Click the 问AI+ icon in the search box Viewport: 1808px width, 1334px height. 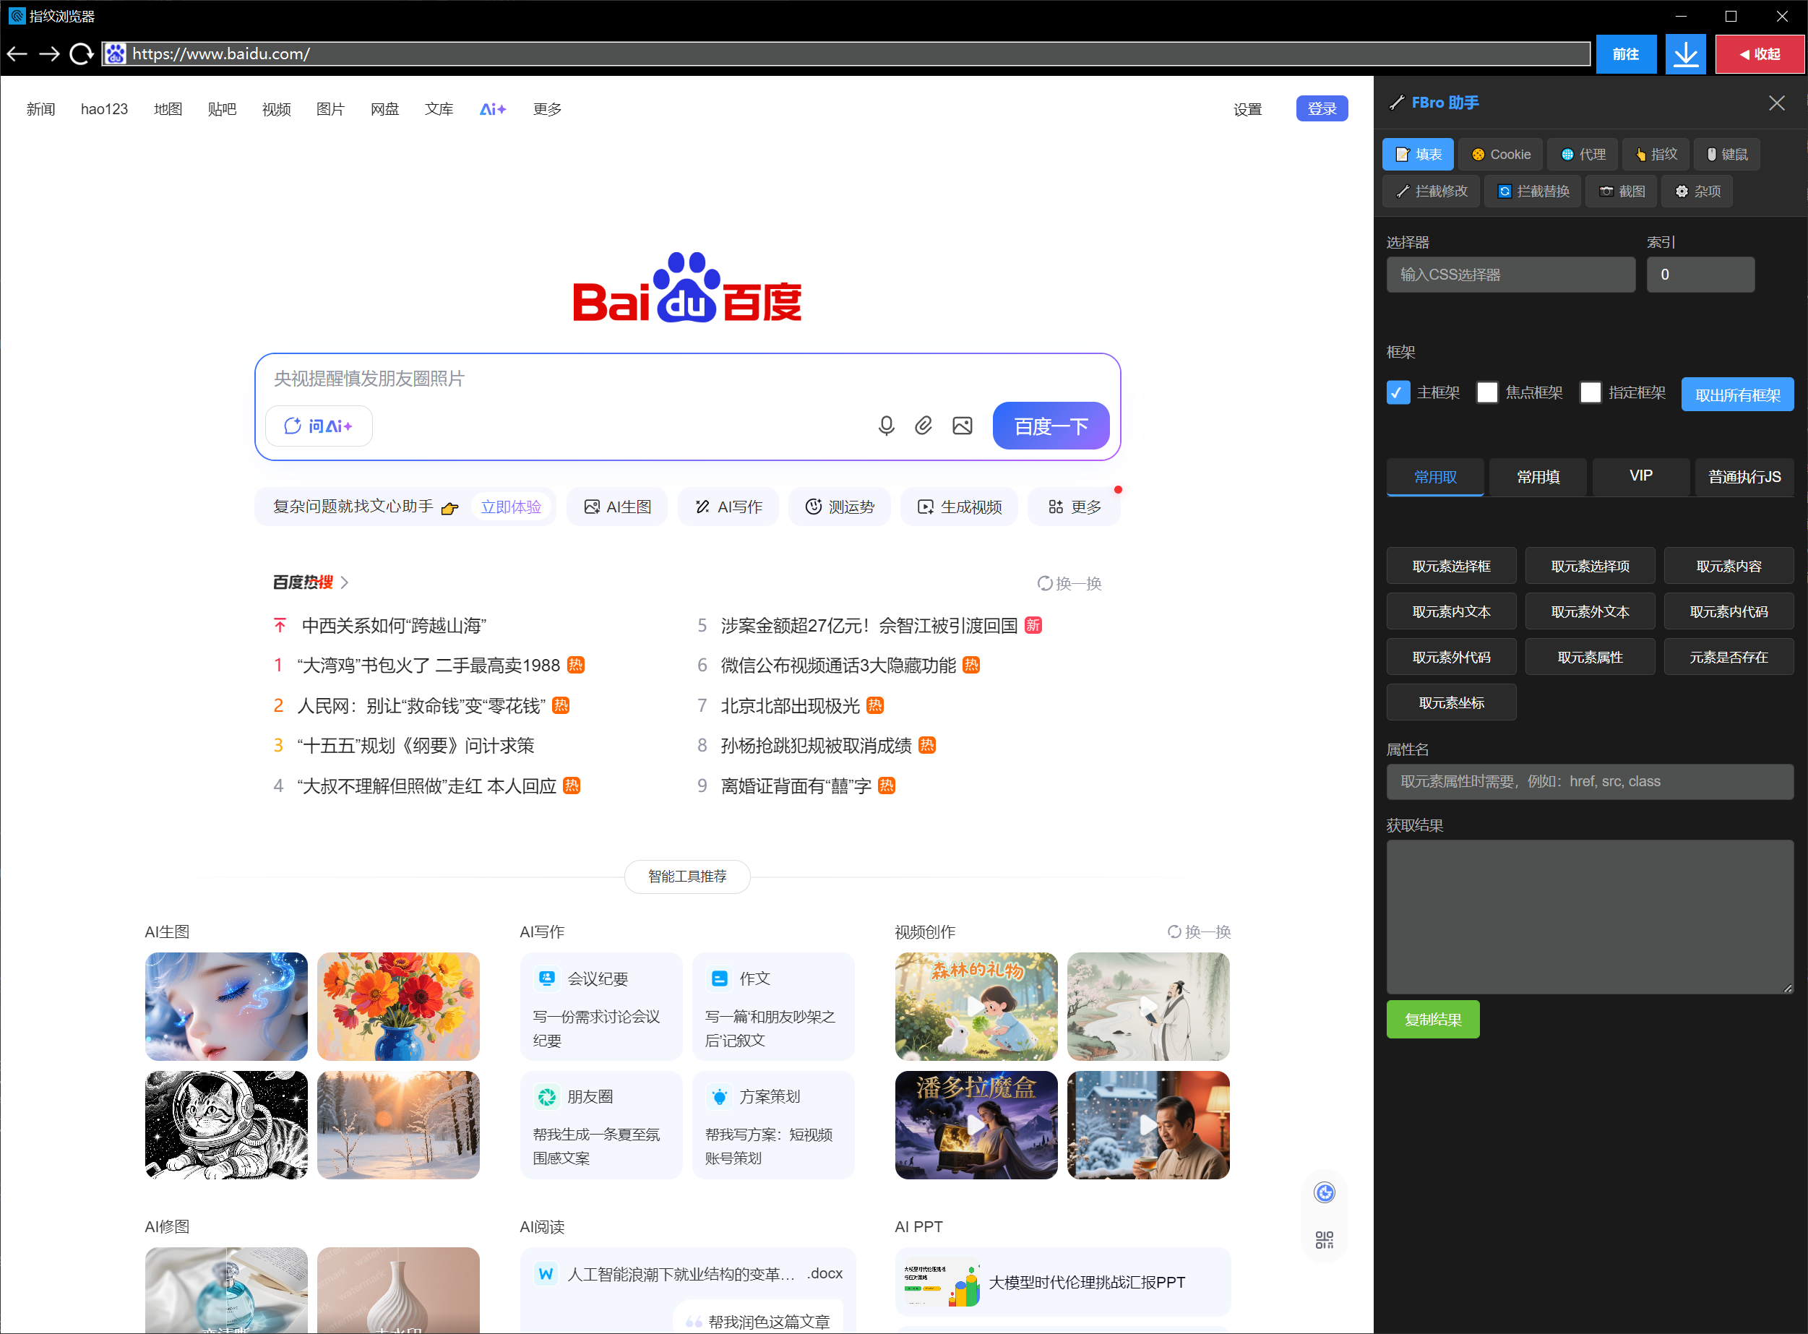pyautogui.click(x=319, y=426)
